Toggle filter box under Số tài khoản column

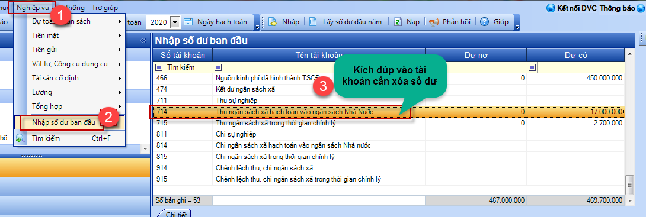pyautogui.click(x=159, y=67)
